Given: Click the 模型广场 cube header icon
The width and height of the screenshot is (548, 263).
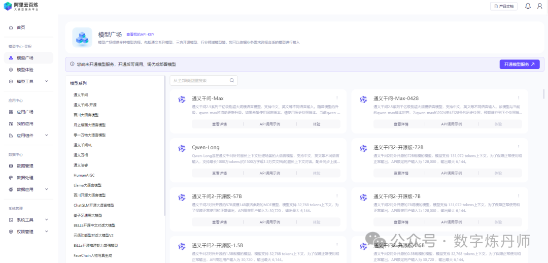Looking at the screenshot, I should (82, 38).
